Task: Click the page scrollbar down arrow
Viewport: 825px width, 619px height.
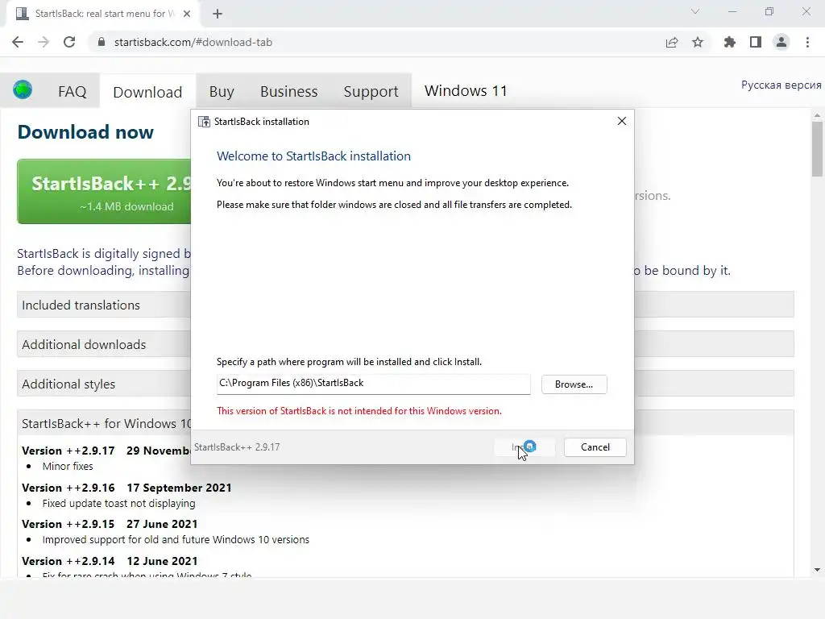Action: [x=817, y=570]
